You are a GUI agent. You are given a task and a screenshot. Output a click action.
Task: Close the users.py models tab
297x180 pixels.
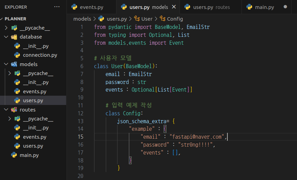174,7
